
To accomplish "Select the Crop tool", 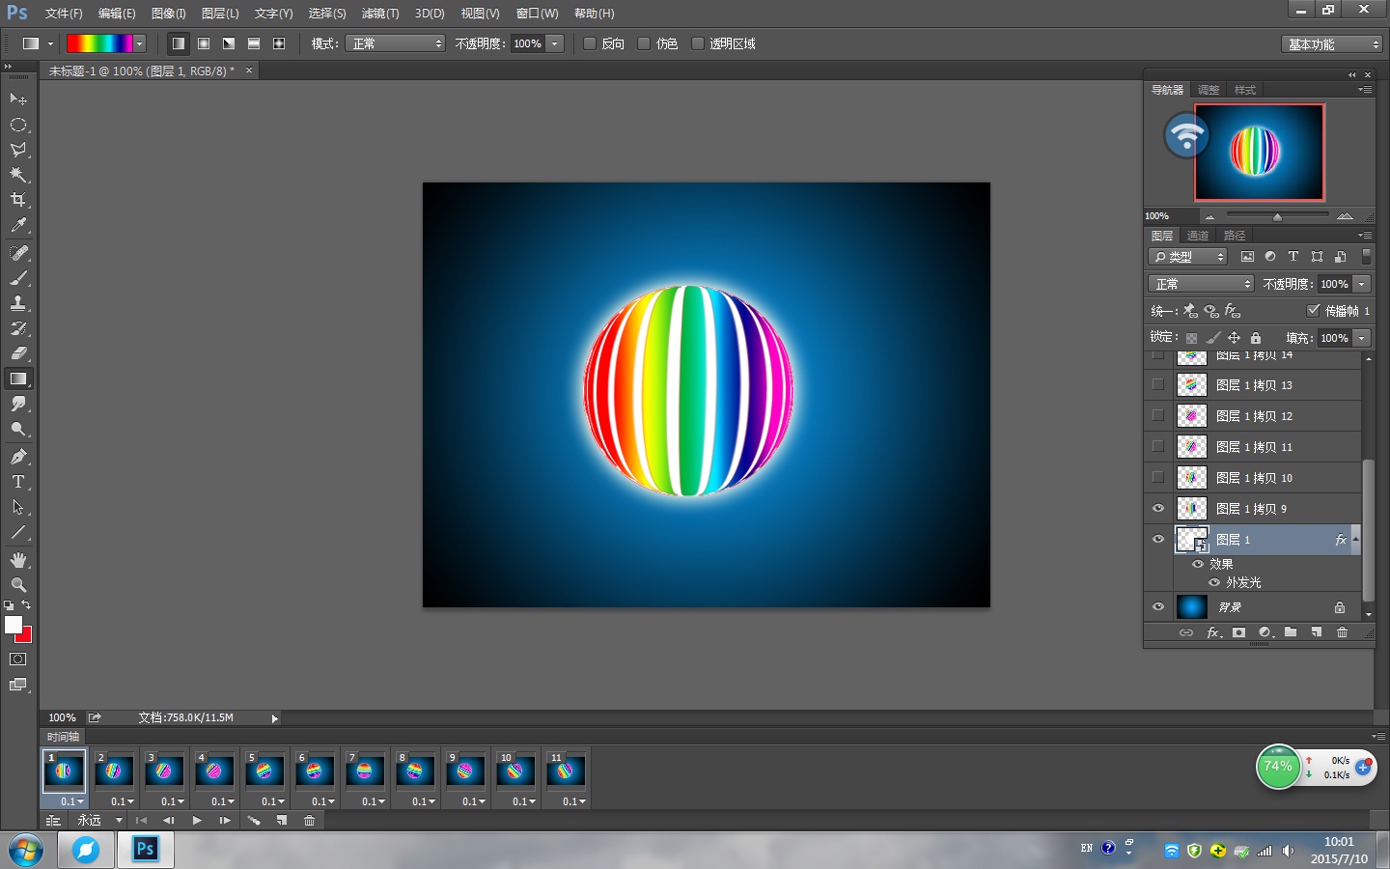I will click(x=18, y=200).
